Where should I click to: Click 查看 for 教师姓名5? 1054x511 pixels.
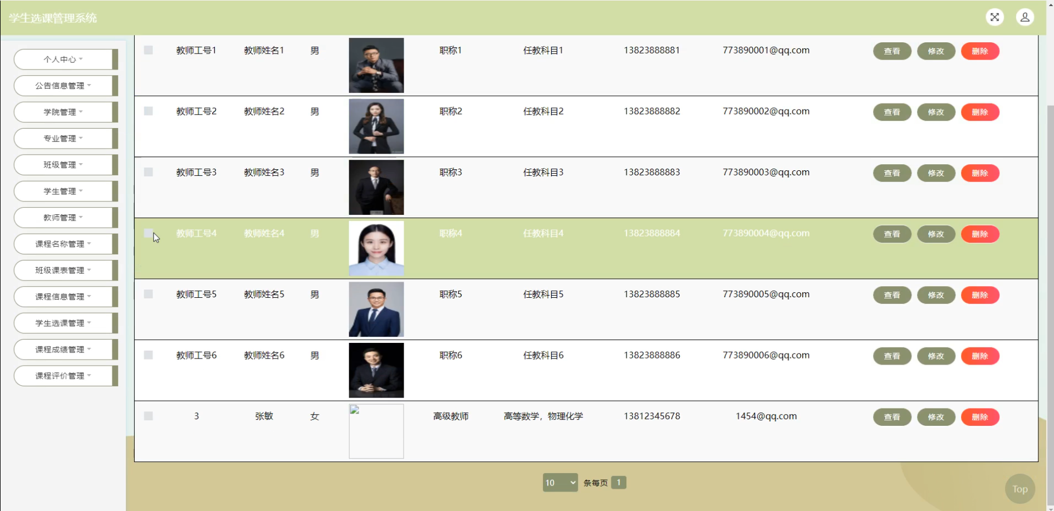click(892, 295)
